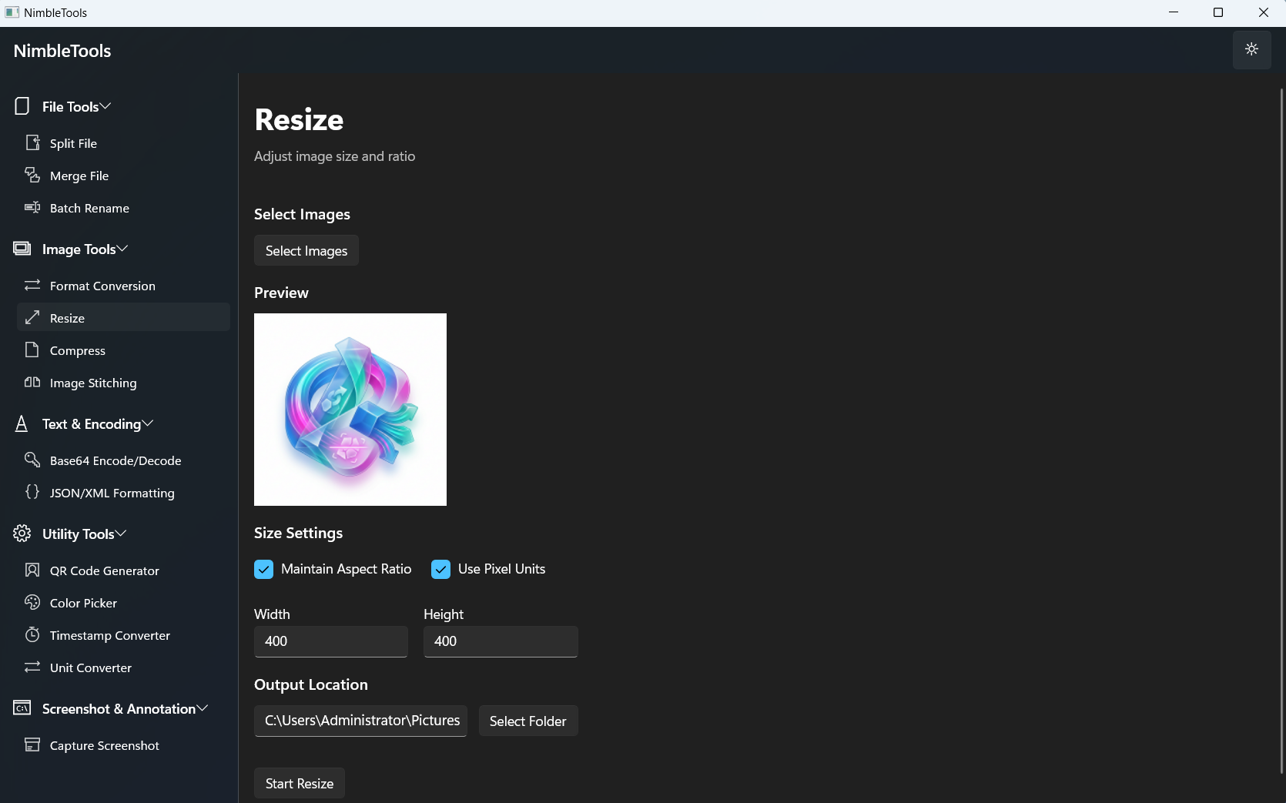Select the Split File tool icon
1286x803 pixels.
(32, 142)
